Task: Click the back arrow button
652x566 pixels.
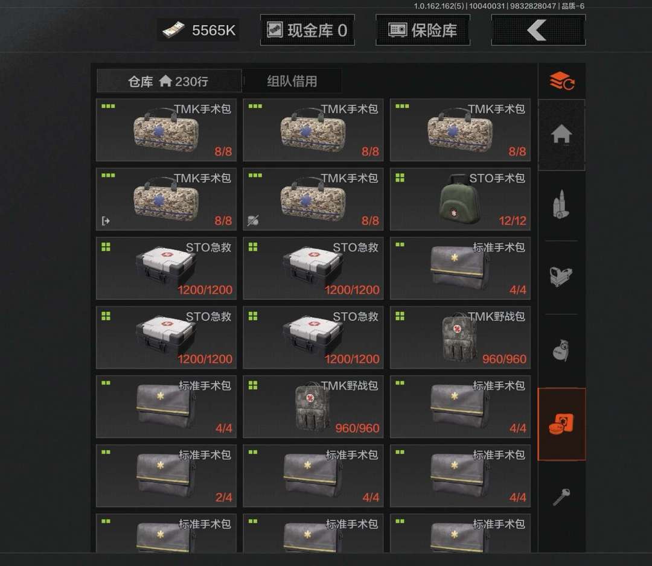Action: (538, 30)
